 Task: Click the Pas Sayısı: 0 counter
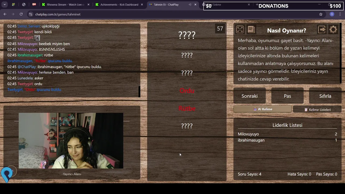(x=326, y=174)
